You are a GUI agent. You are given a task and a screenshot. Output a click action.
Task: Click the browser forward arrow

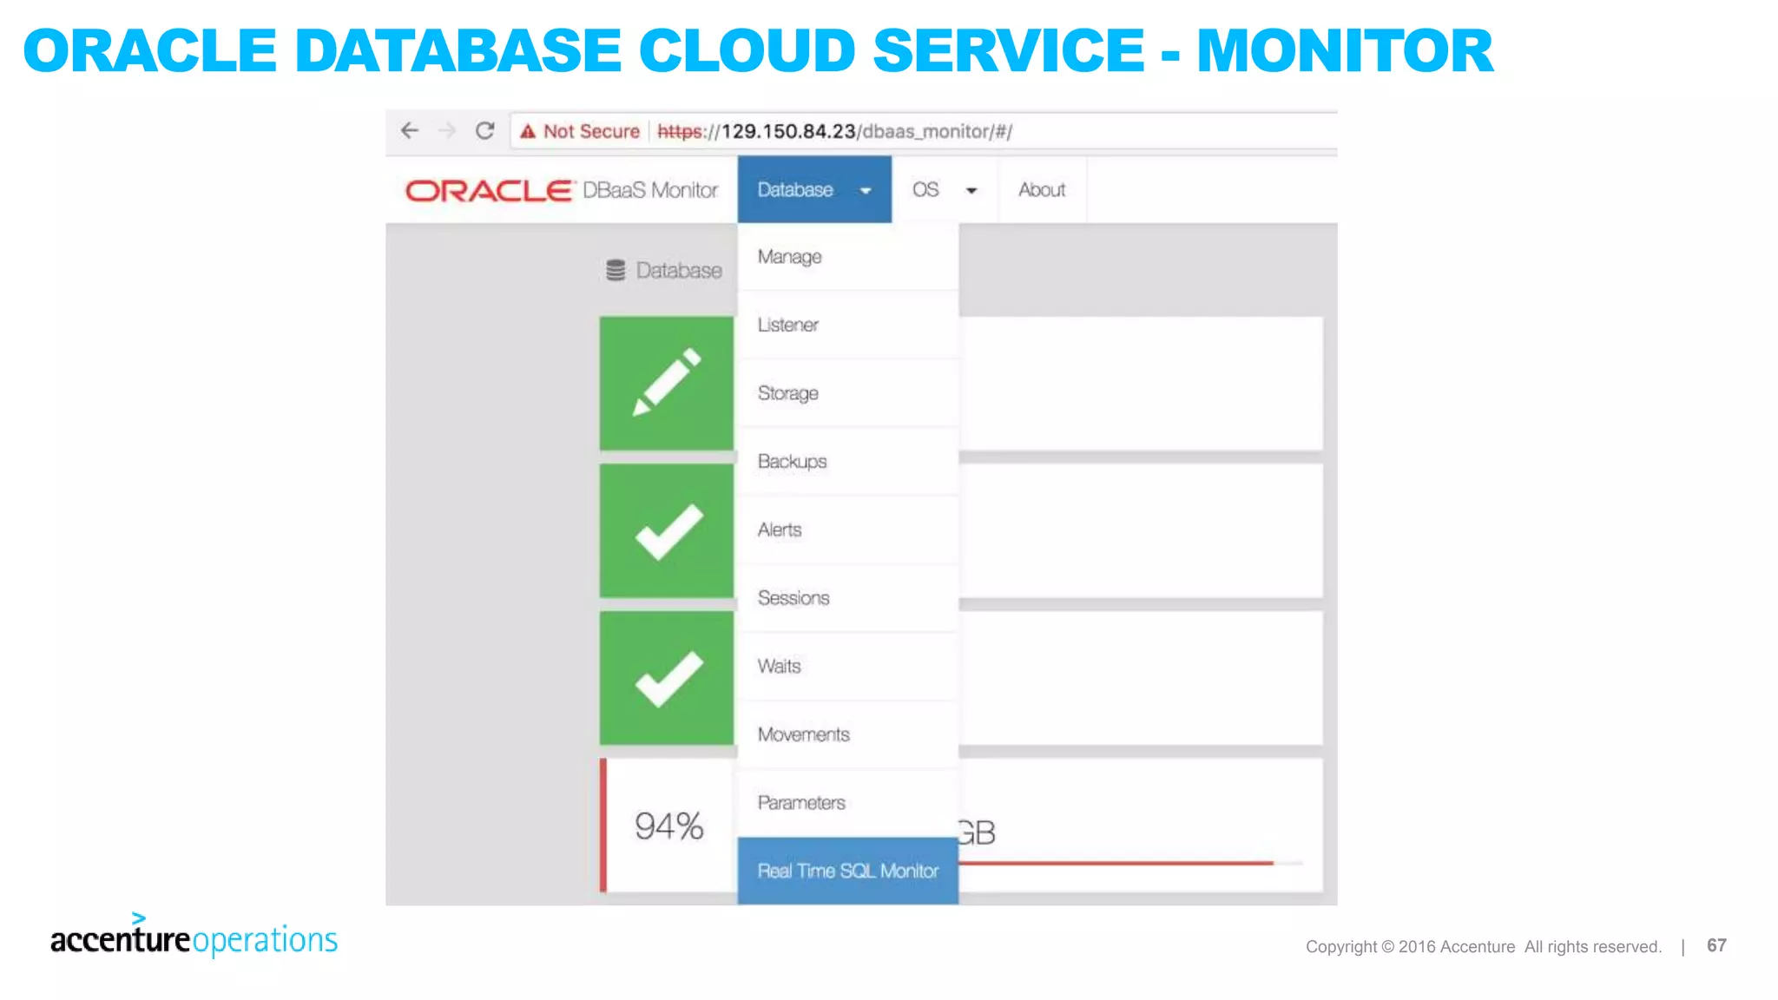(447, 131)
